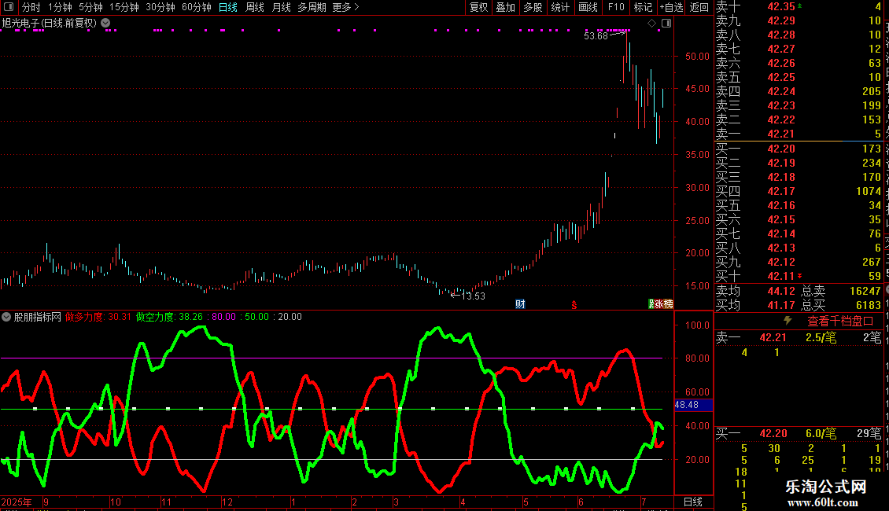Activate the 画线 drawing tool

pos(588,7)
